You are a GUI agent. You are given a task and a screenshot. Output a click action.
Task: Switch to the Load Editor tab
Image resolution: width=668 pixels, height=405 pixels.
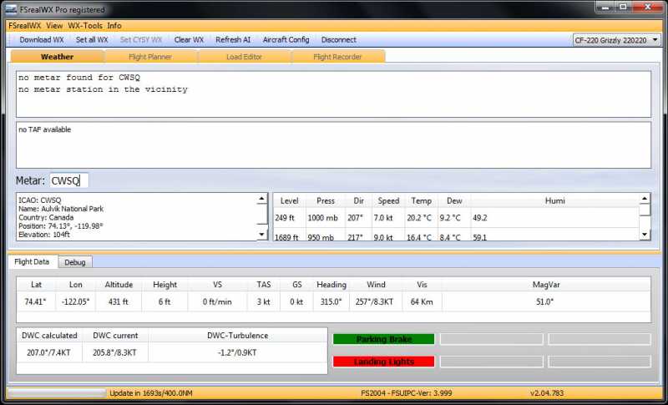[245, 57]
